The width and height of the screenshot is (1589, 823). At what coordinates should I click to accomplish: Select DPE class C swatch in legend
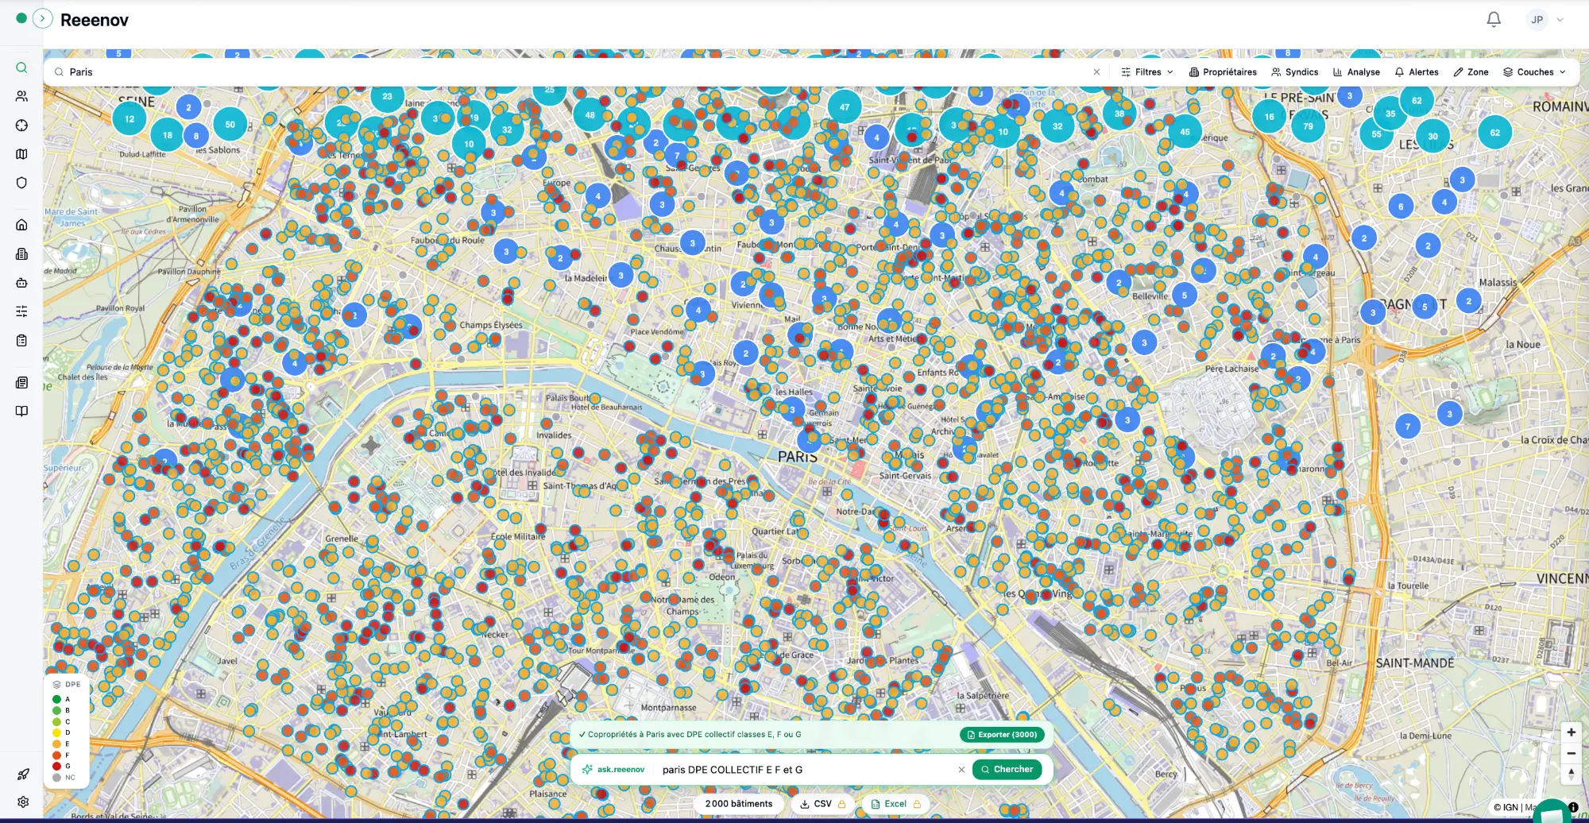(x=56, y=722)
